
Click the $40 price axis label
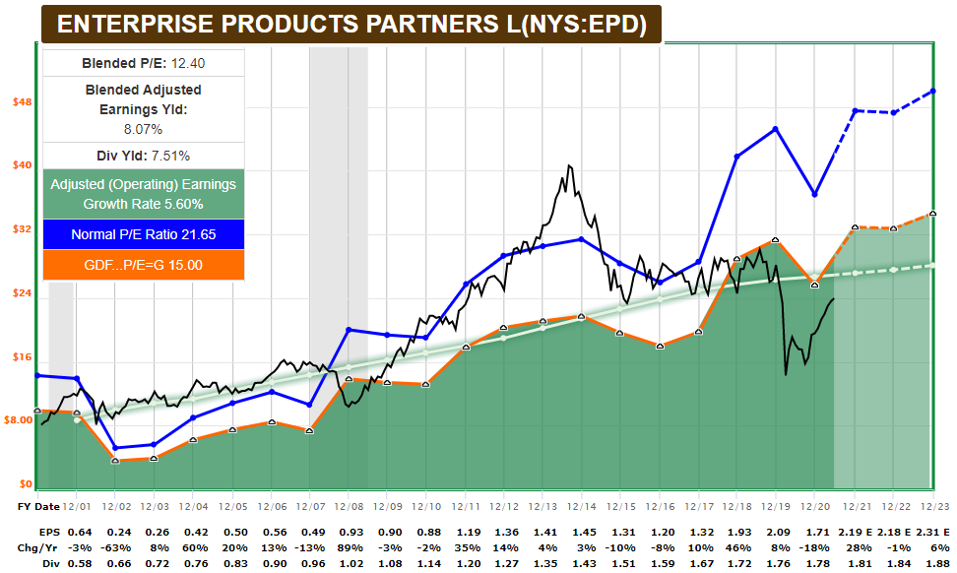pos(22,165)
